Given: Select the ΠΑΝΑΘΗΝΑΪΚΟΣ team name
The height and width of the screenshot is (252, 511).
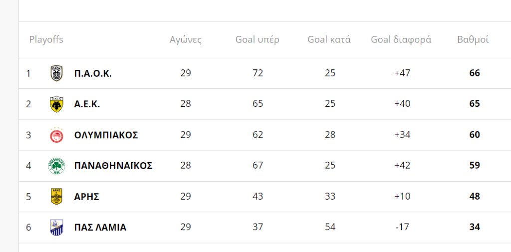Looking at the screenshot, I should [x=113, y=166].
